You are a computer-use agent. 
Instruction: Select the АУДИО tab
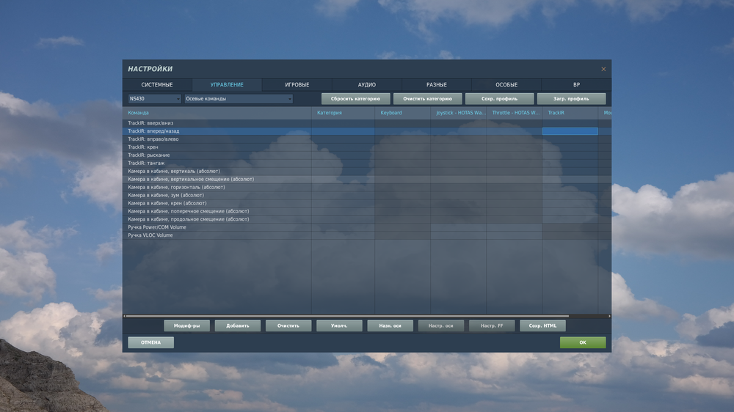[x=366, y=84]
